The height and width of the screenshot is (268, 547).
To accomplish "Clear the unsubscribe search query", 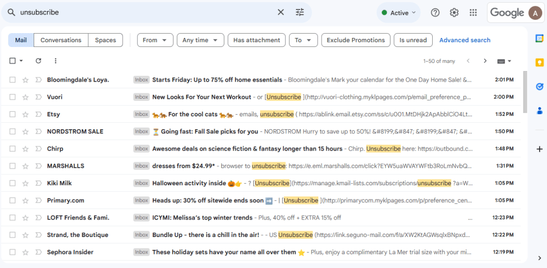I will click(280, 12).
